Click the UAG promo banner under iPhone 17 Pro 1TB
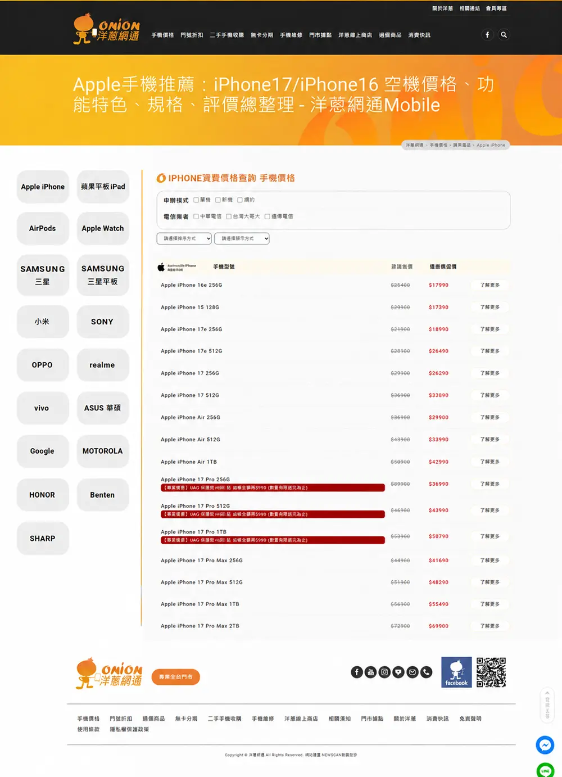This screenshot has height=777, width=562. pyautogui.click(x=273, y=540)
